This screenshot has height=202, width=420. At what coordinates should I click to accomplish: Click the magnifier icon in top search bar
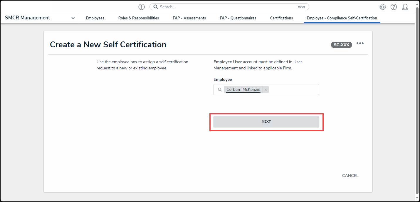156,7
